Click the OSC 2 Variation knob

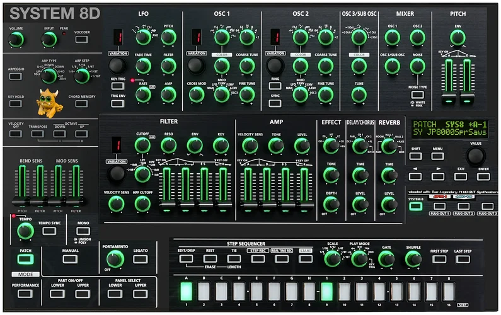275,66
